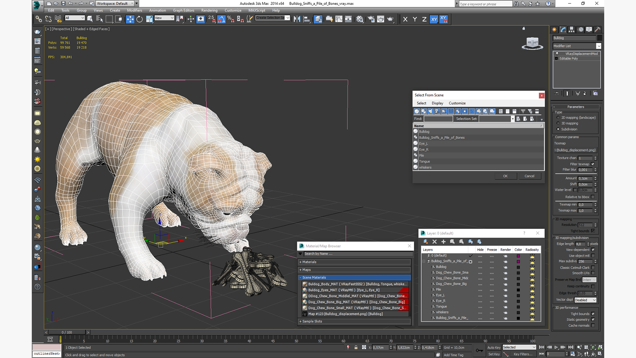
Task: Click the Bulldog_displacement.png texmap button
Action: (x=576, y=150)
